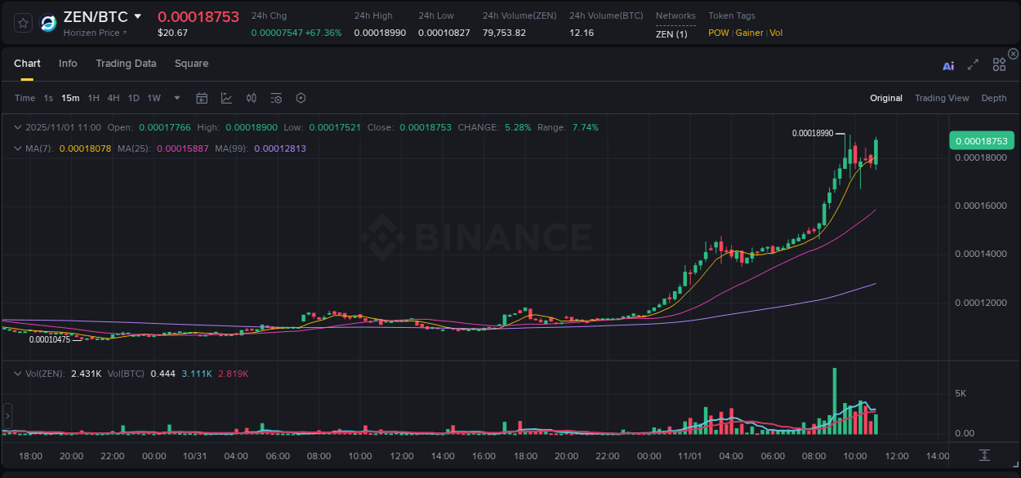Star ZEN/BTC as a favorite
The height and width of the screenshot is (478, 1021).
(22, 23)
